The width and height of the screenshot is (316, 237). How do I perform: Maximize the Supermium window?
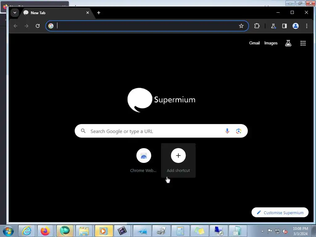(x=292, y=12)
